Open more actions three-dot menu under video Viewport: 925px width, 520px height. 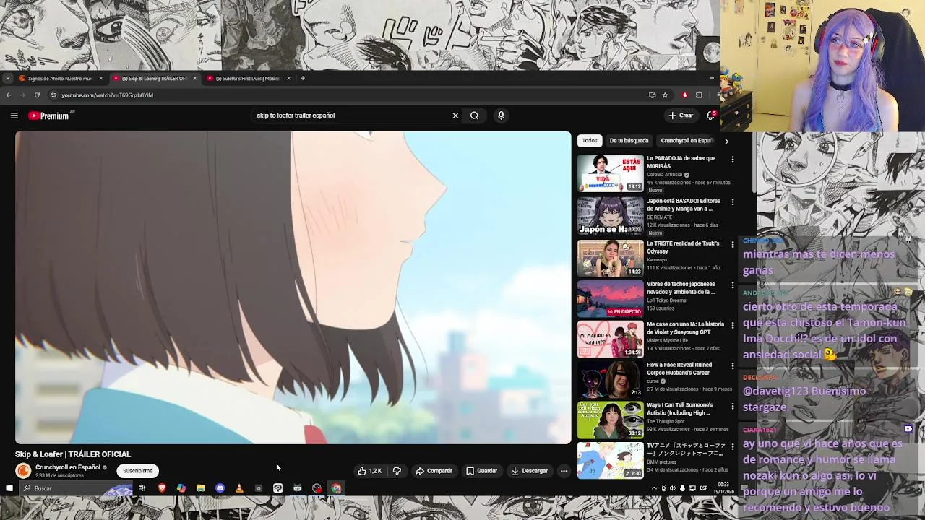[564, 471]
